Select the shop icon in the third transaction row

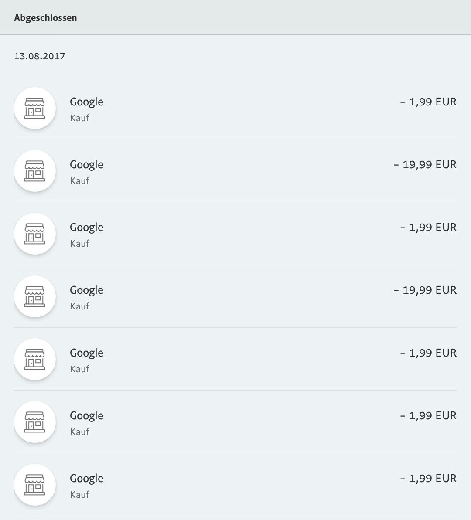coord(35,234)
